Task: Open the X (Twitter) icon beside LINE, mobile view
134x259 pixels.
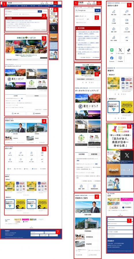Action: click(x=120, y=50)
